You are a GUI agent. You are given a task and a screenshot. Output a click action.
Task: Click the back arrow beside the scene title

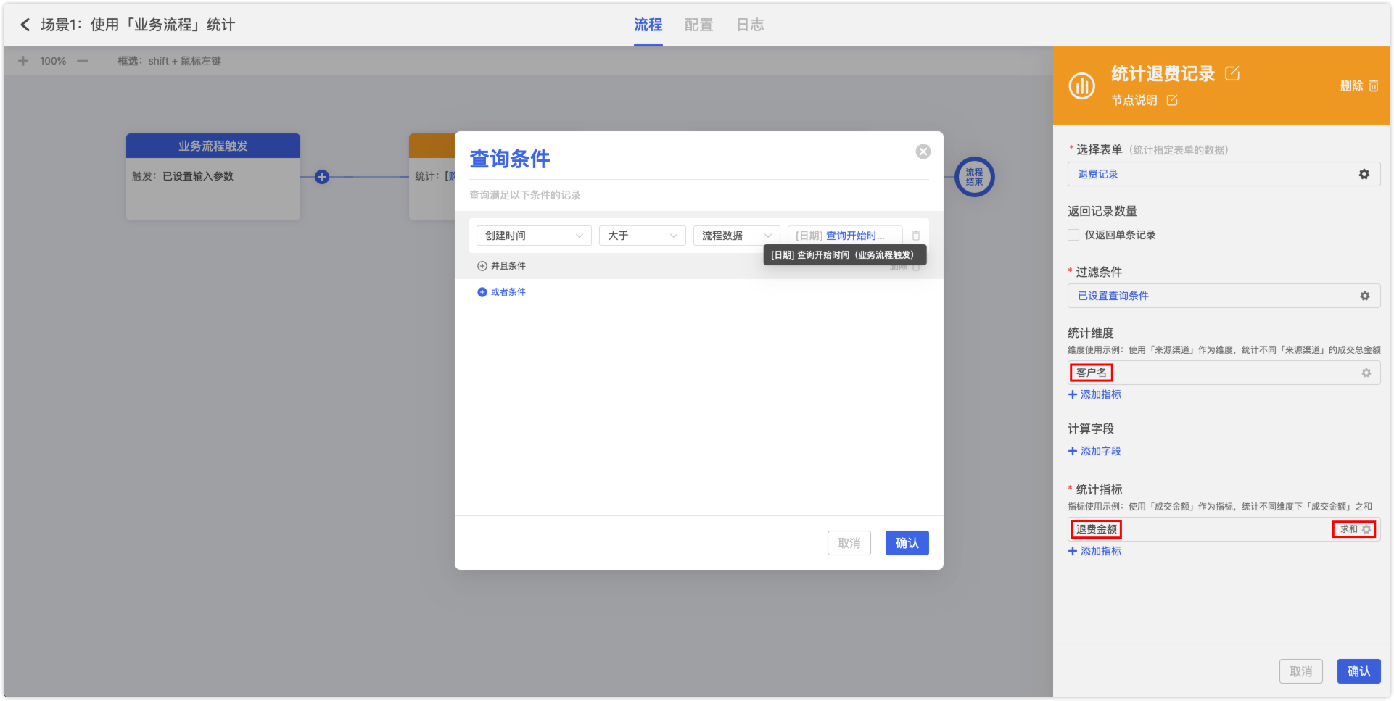coord(25,25)
